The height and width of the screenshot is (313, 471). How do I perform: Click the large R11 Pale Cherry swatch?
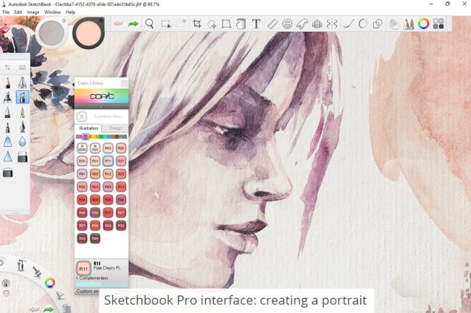coord(83,268)
